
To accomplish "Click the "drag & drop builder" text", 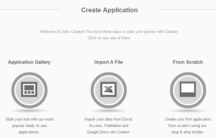I will click(188, 132).
